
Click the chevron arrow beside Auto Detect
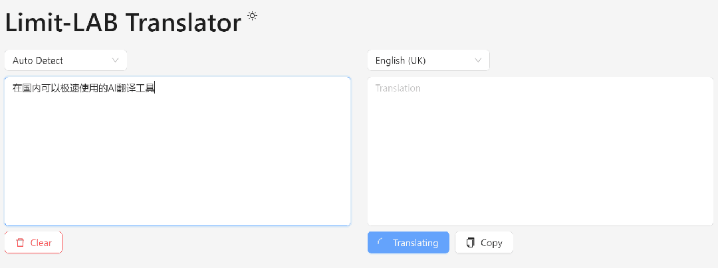click(x=115, y=60)
